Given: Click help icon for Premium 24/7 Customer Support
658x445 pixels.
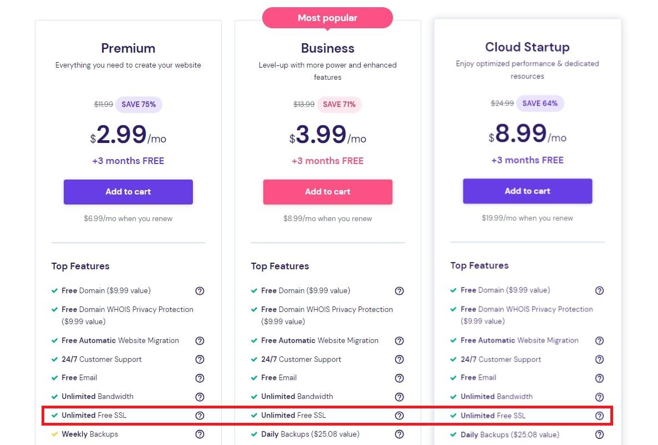Looking at the screenshot, I should [x=200, y=360].
